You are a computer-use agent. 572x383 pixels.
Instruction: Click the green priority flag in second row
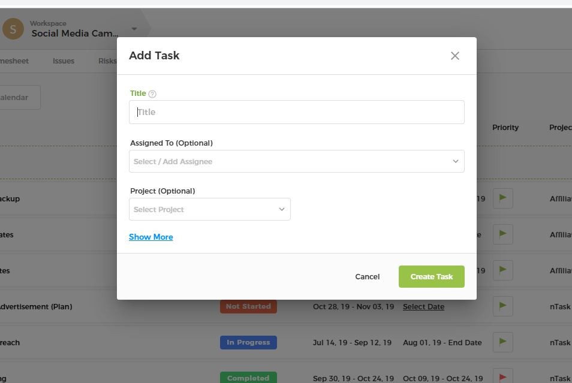(502, 234)
